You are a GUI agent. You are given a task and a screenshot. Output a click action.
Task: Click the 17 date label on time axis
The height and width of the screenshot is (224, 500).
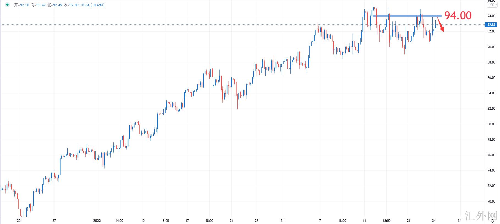point(187,220)
